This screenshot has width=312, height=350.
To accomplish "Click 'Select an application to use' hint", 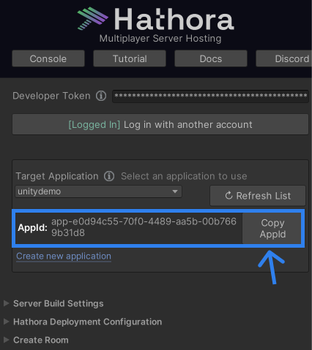I will point(184,176).
